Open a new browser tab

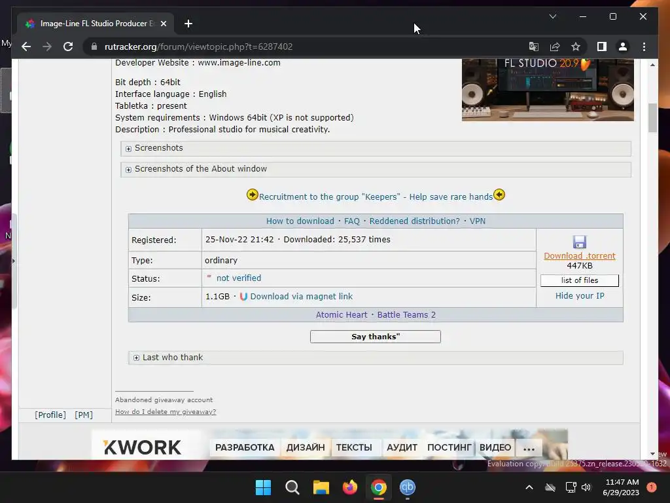(188, 24)
